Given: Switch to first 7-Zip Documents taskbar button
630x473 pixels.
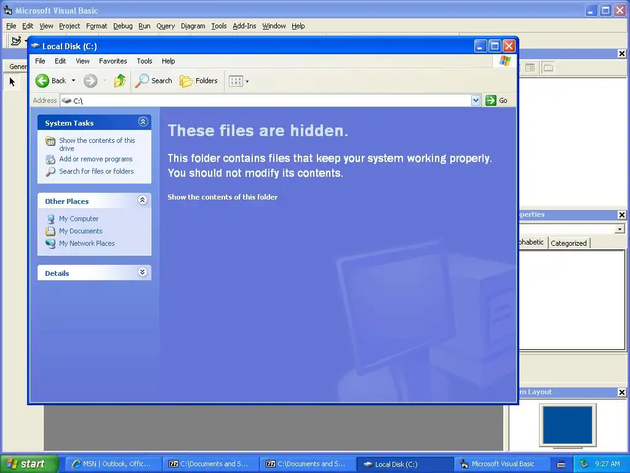Looking at the screenshot, I should [x=209, y=464].
